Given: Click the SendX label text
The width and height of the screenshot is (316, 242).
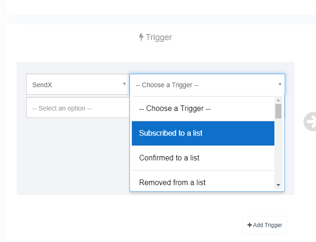Looking at the screenshot, I should pyautogui.click(x=42, y=85).
